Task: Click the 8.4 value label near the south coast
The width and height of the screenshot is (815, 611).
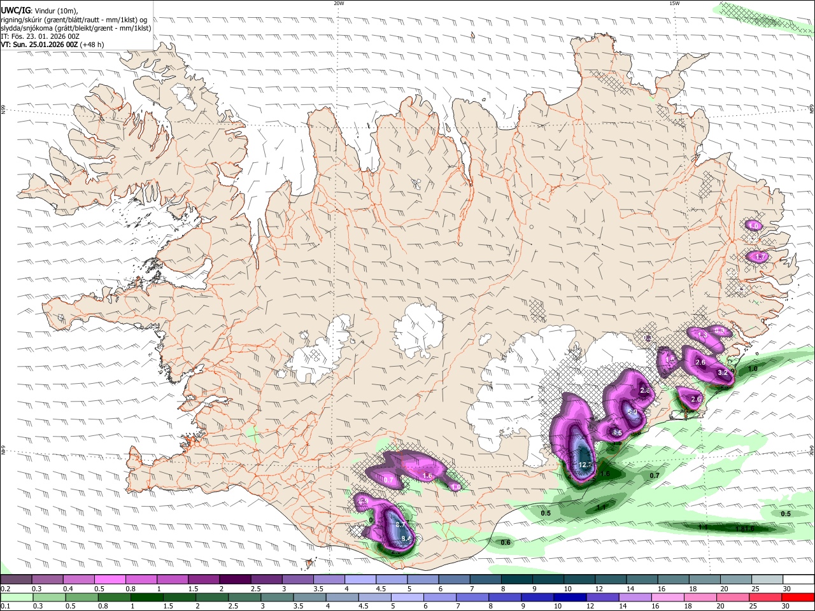Action: [406, 538]
